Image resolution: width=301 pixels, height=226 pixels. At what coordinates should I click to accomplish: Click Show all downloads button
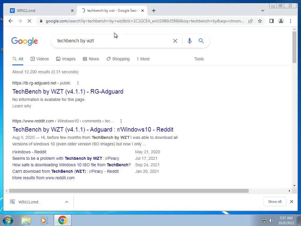(x=275, y=202)
